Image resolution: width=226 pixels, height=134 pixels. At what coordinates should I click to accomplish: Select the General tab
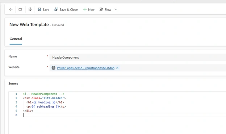click(16, 39)
